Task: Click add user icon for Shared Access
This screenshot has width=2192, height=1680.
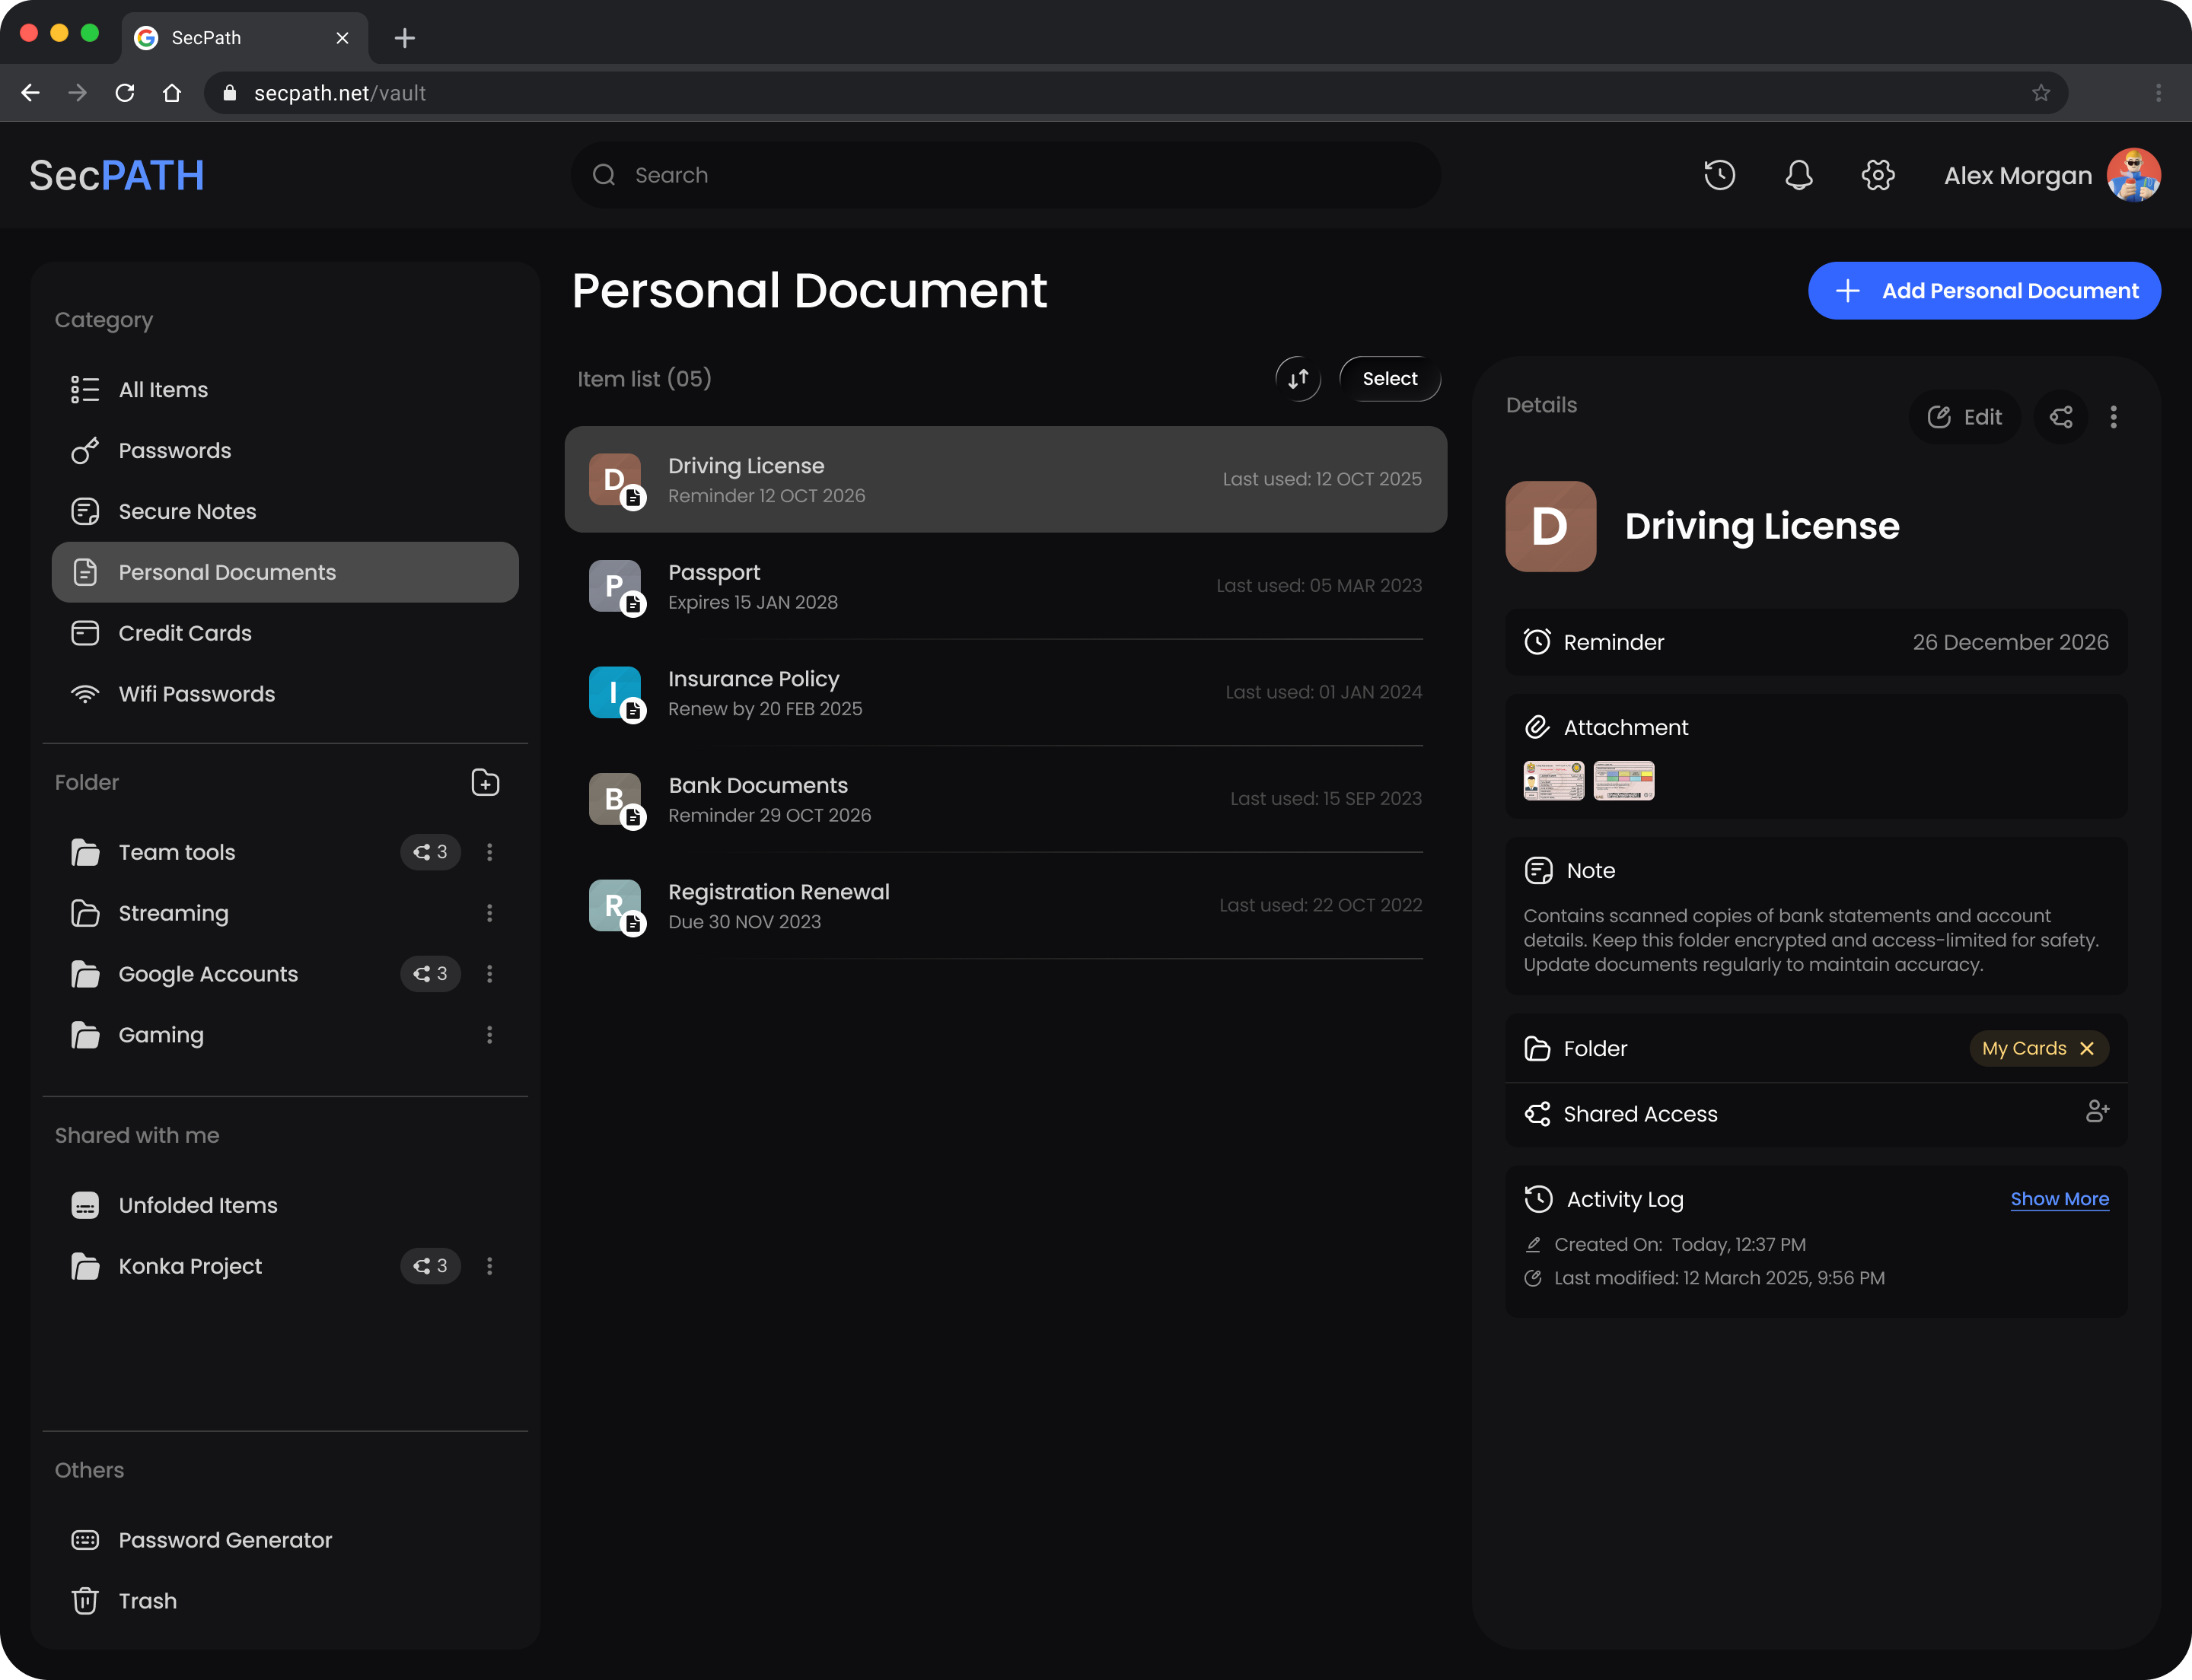Action: pyautogui.click(x=2097, y=1112)
